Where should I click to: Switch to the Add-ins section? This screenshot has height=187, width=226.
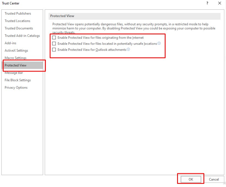point(10,43)
